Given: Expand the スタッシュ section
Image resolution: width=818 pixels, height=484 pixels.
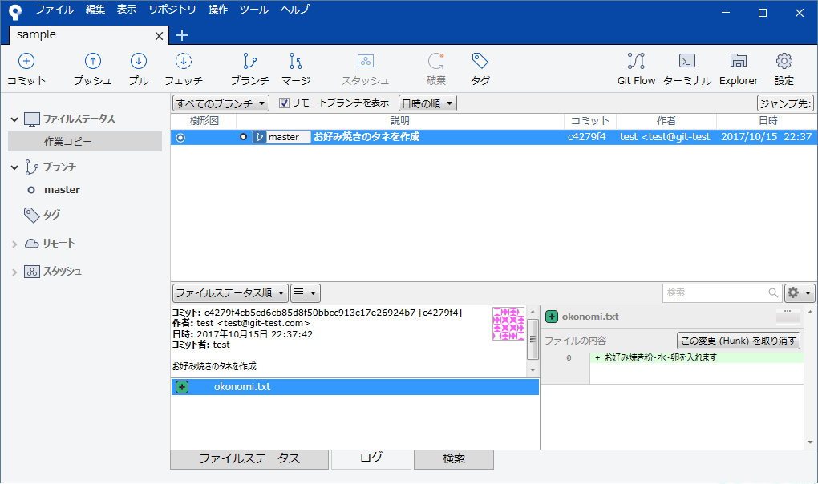Looking at the screenshot, I should coord(14,272).
